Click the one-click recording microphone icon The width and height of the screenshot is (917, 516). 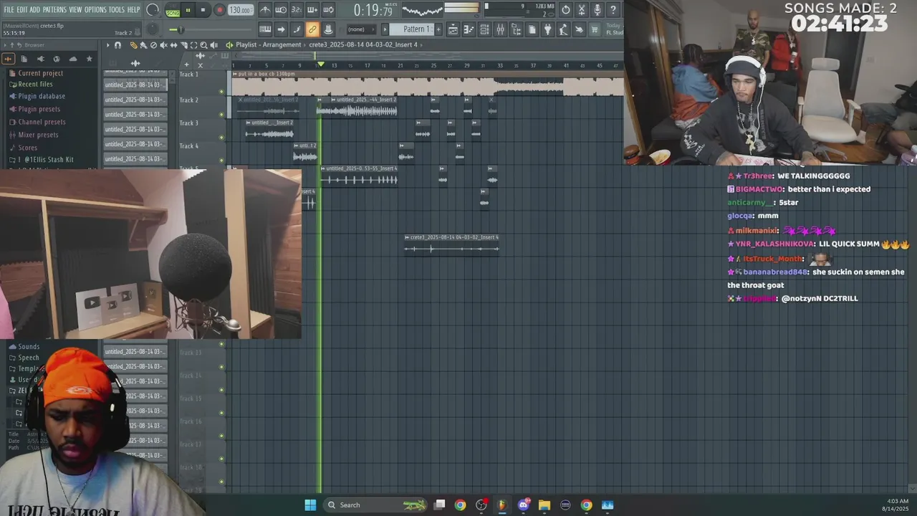597,10
